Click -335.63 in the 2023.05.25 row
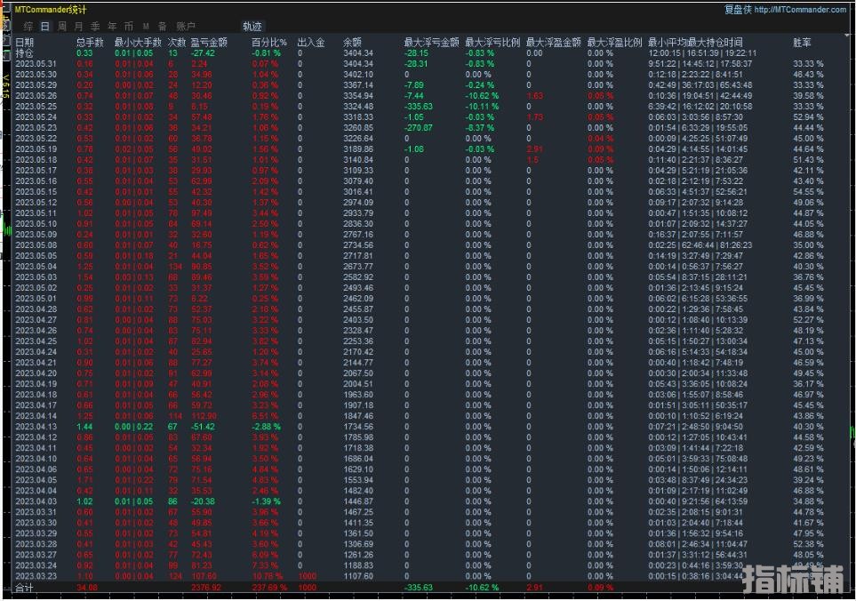This screenshot has height=601, width=856. (419, 107)
